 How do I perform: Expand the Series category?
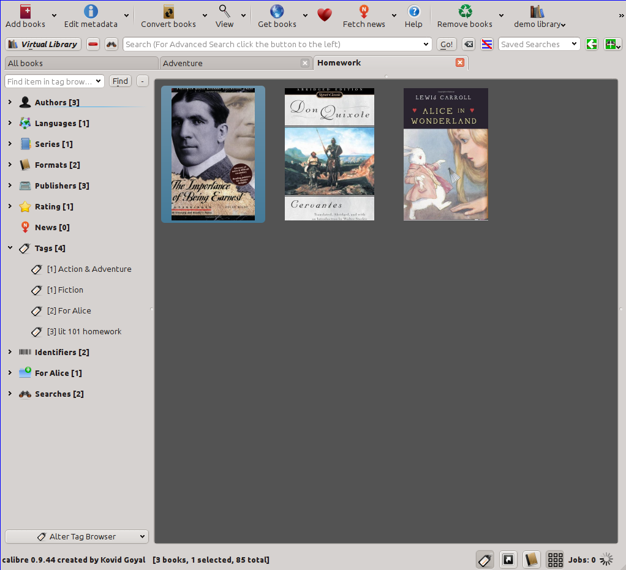(x=10, y=144)
